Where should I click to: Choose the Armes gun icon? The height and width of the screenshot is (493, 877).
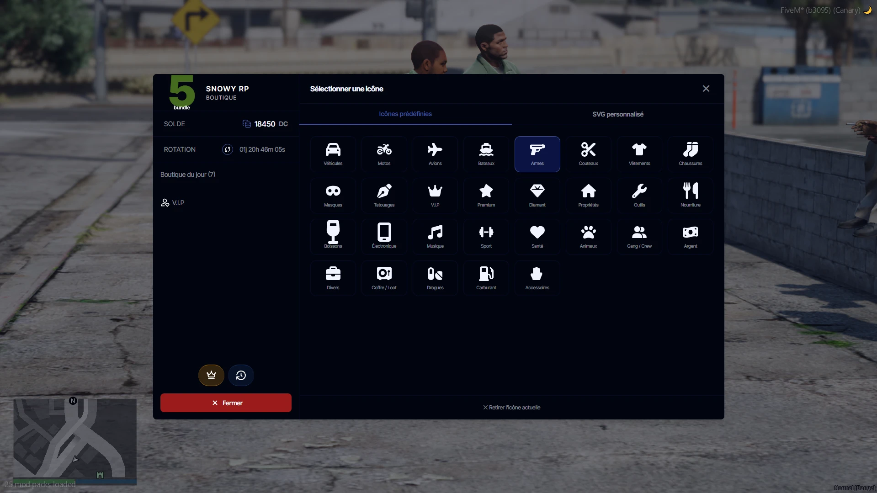tap(537, 154)
